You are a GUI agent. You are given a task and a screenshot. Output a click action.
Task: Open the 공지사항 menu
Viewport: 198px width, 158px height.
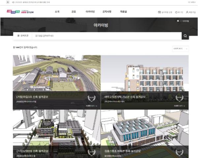107,12
